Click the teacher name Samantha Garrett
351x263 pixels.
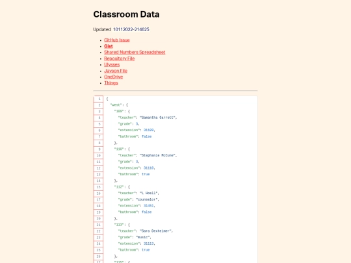point(158,118)
